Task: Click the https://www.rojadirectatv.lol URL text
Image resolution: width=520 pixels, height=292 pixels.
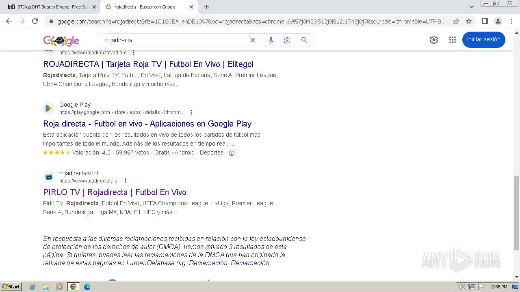Action: pyautogui.click(x=89, y=181)
